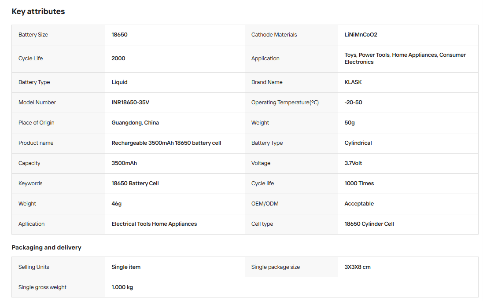Click the Brand Name value KLASK
This screenshot has width=483, height=301.
353,82
